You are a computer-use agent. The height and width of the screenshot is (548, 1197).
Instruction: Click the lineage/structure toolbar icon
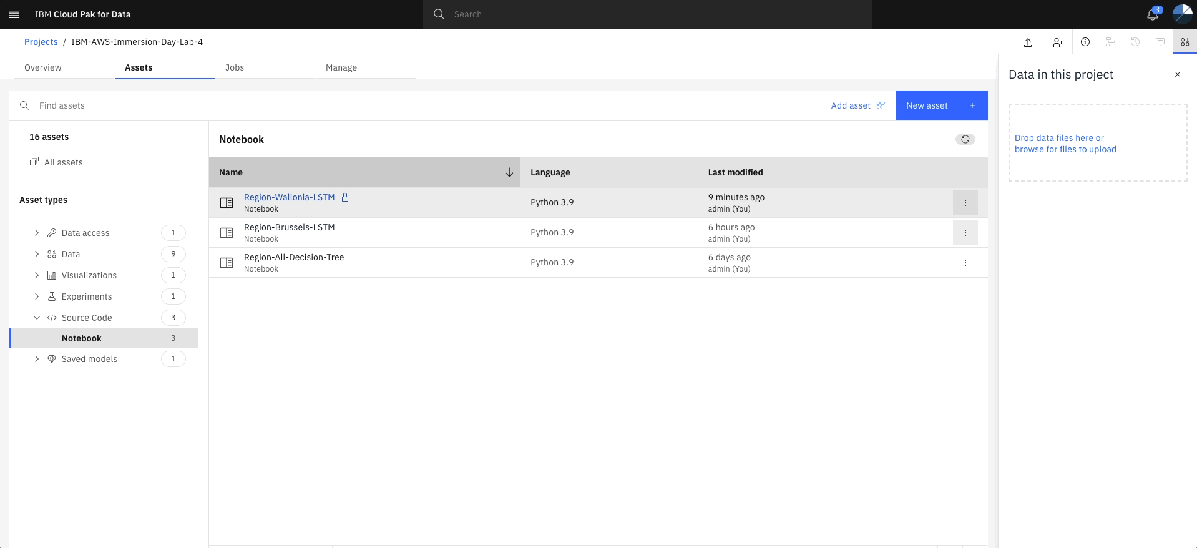point(1110,42)
